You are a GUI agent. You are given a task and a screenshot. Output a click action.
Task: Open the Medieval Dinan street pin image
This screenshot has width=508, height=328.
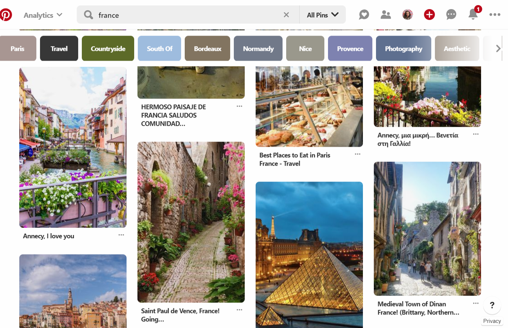[427, 228]
